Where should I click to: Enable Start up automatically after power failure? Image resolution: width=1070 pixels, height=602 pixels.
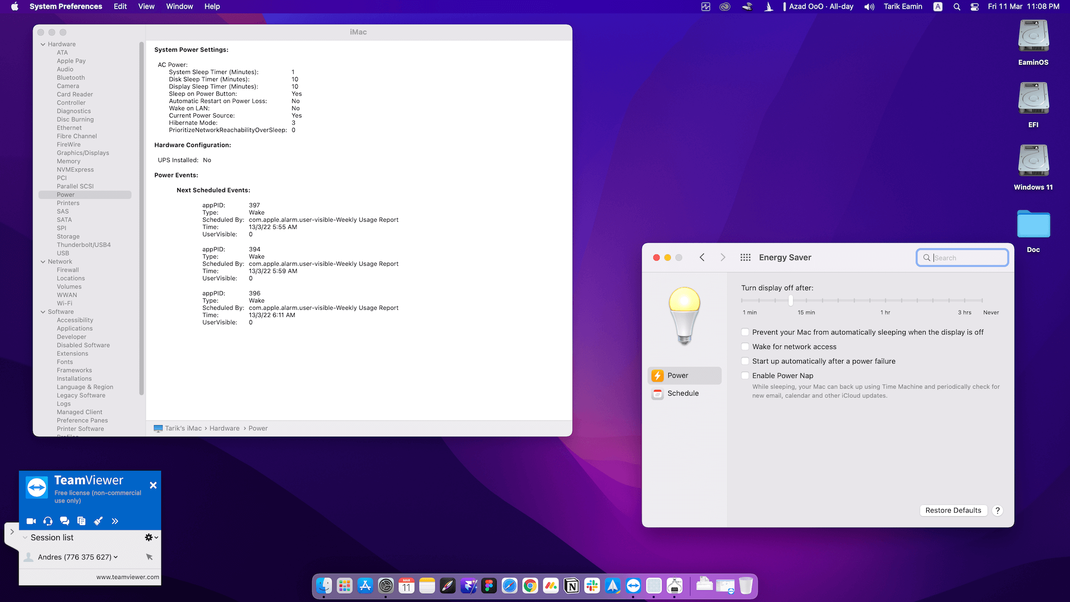[745, 361]
